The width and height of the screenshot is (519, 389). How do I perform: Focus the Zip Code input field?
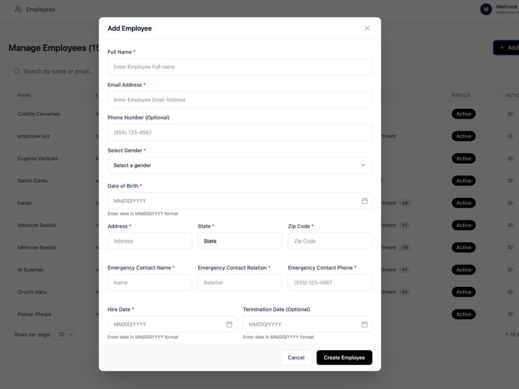point(330,241)
